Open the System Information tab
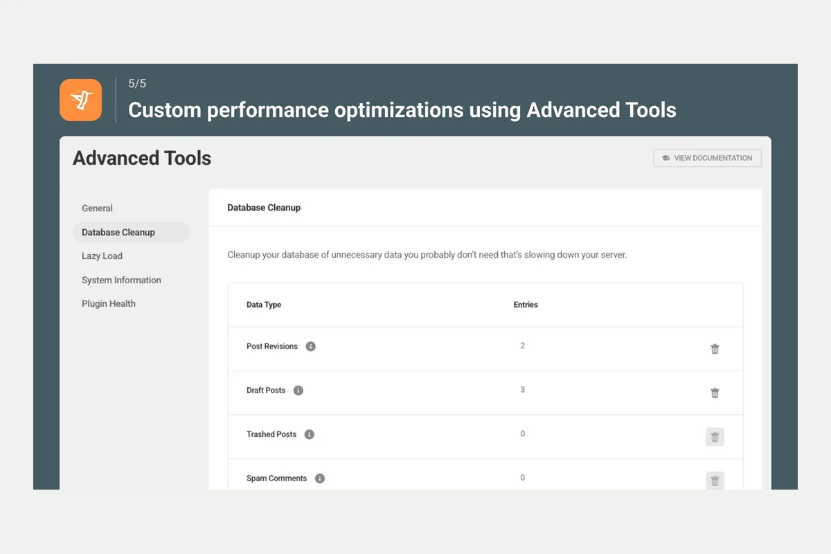The height and width of the screenshot is (554, 831). point(121,280)
